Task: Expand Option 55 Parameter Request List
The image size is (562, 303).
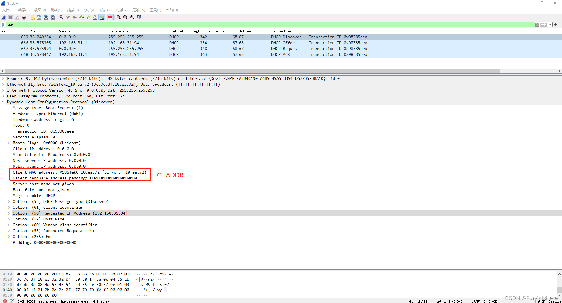Action: (x=9, y=231)
